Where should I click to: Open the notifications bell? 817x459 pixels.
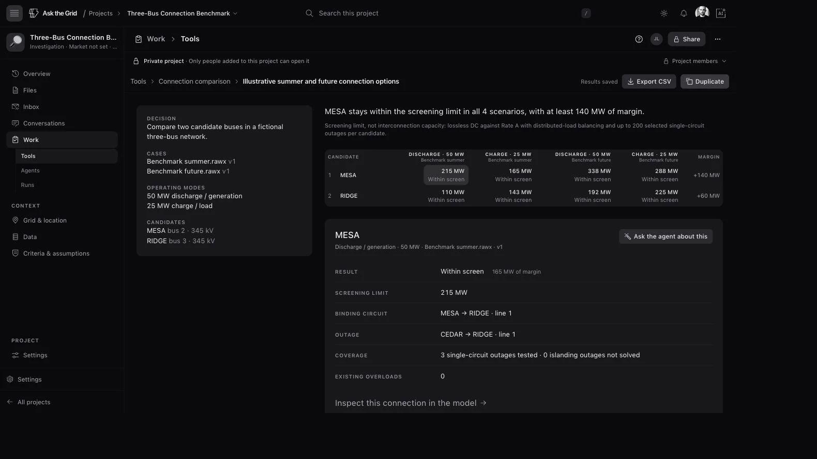[x=684, y=13]
